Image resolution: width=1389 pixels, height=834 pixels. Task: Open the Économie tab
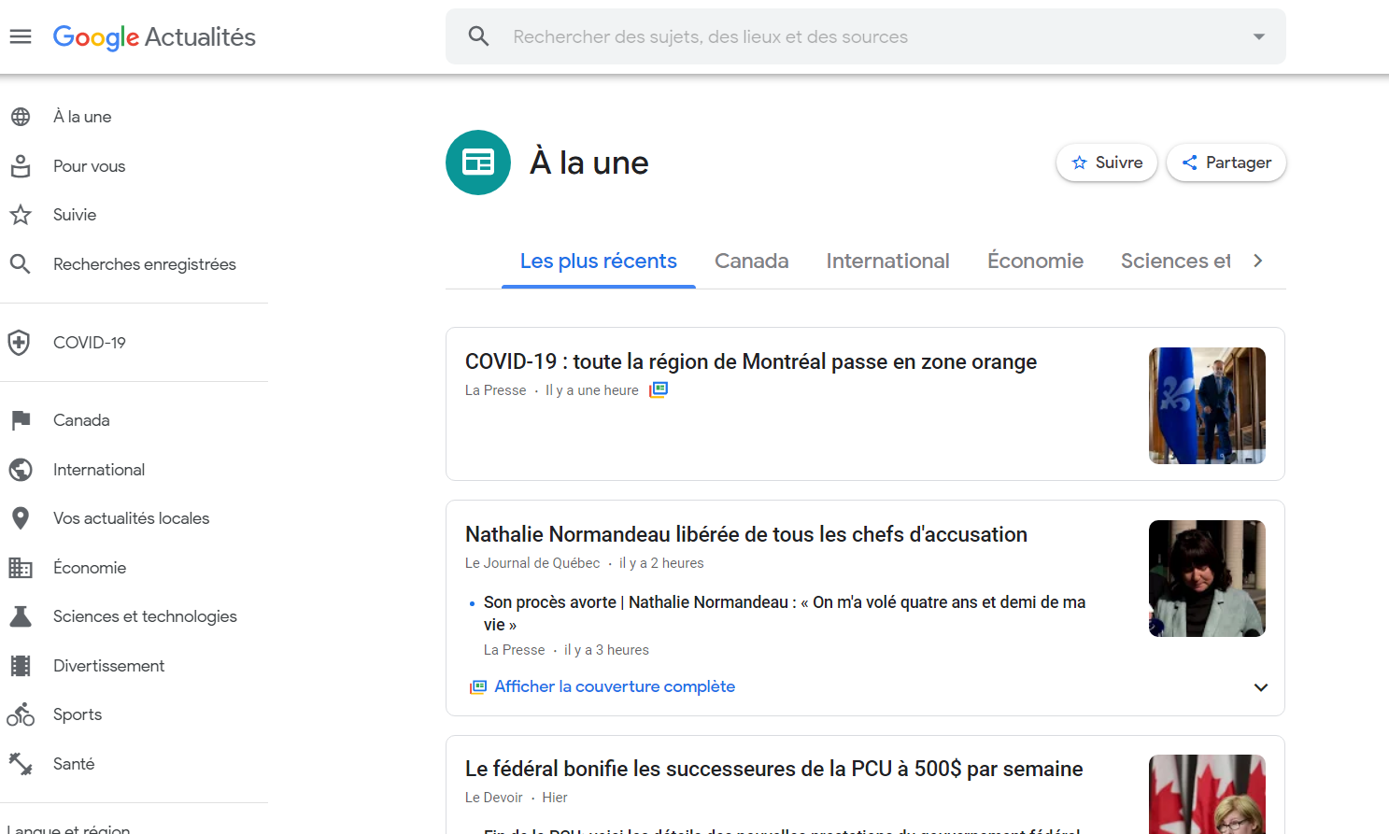1035,261
